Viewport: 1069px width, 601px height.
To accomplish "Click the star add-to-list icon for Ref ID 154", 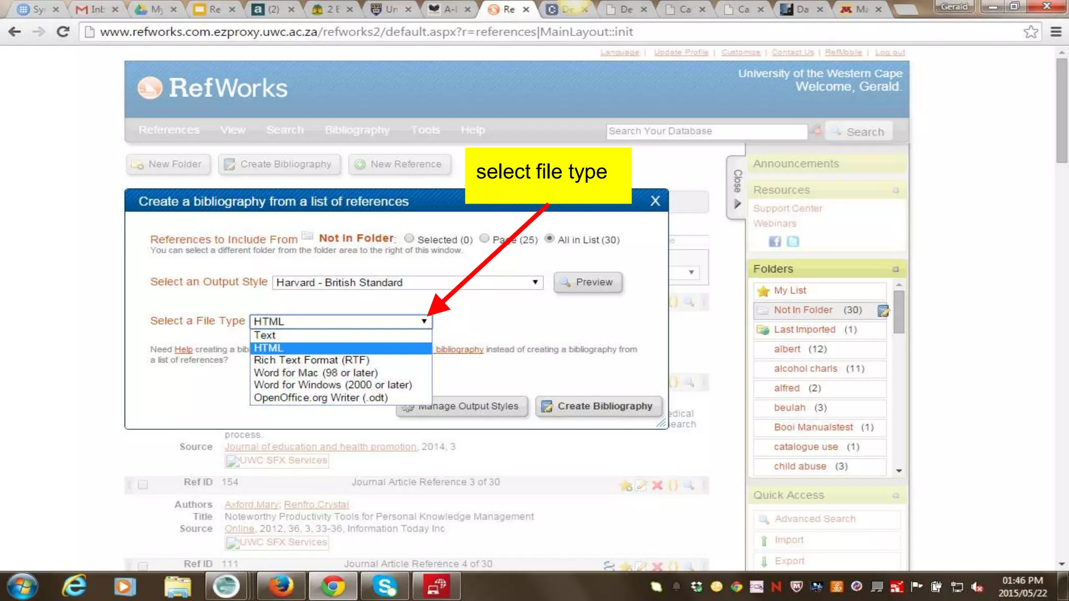I will (x=626, y=486).
